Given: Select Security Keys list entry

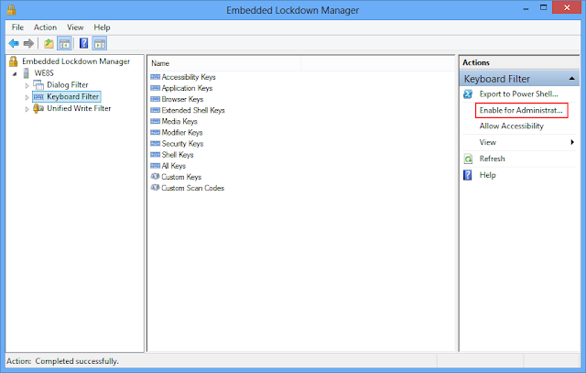Looking at the screenshot, I should (182, 144).
